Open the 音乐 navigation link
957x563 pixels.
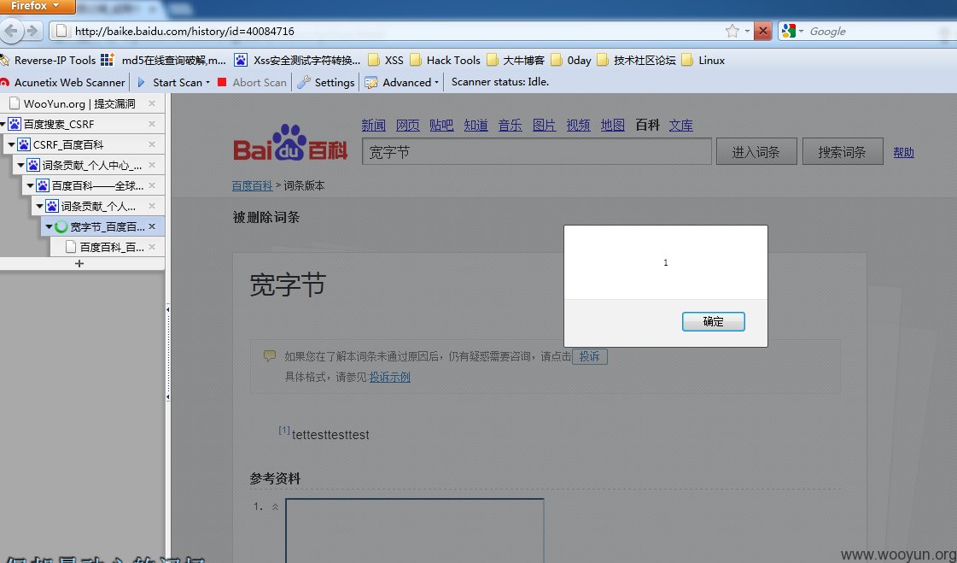pos(510,126)
